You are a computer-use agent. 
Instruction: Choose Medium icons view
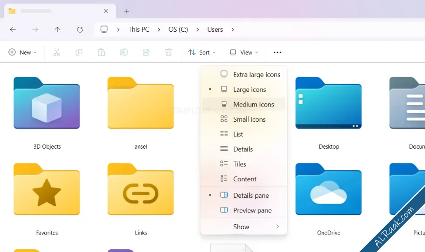tap(244, 104)
